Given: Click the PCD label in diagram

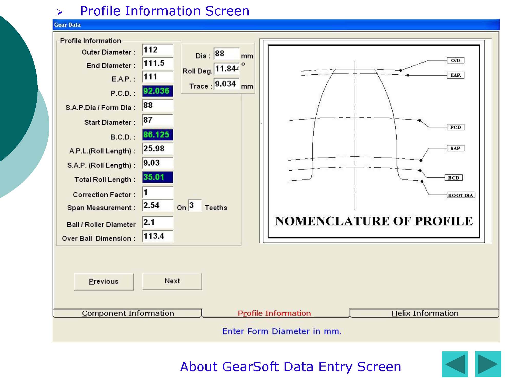Looking at the screenshot, I should [455, 127].
